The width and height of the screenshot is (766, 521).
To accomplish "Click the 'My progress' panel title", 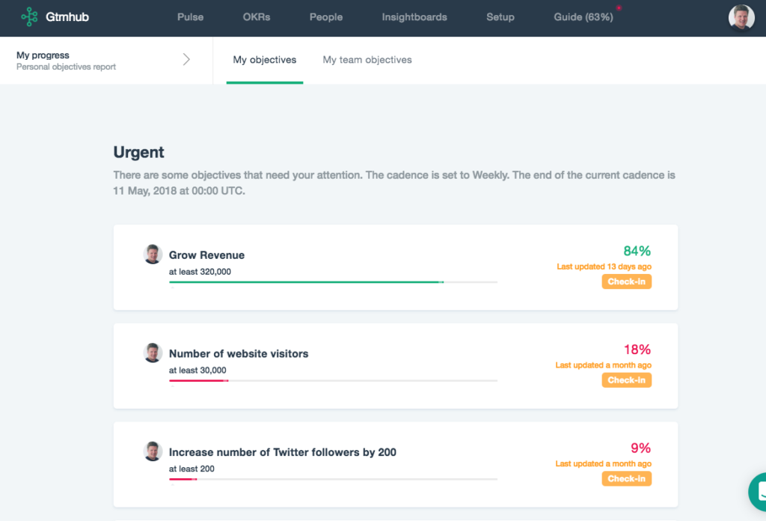I will click(43, 55).
